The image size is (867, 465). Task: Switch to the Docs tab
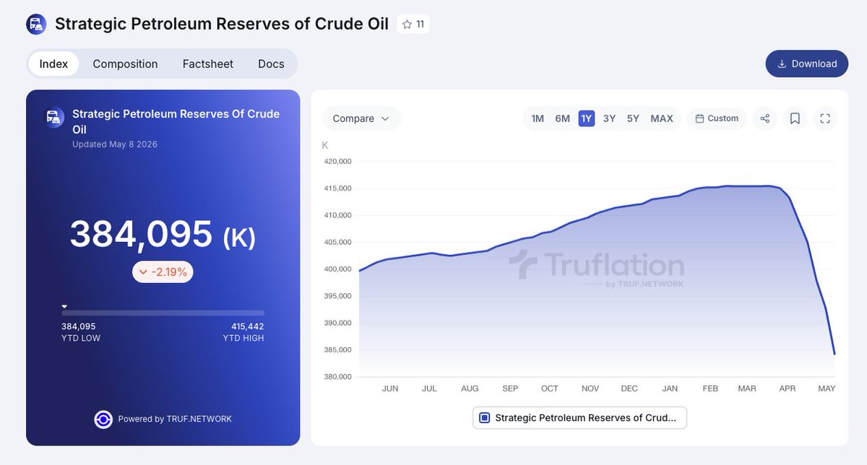pos(271,64)
